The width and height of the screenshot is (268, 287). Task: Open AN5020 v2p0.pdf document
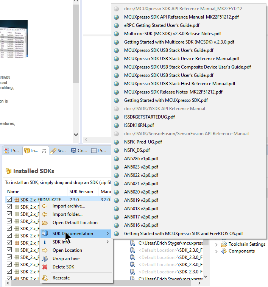141,192
